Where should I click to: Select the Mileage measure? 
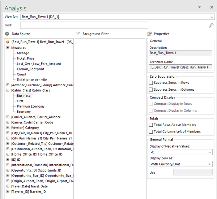click(23, 53)
